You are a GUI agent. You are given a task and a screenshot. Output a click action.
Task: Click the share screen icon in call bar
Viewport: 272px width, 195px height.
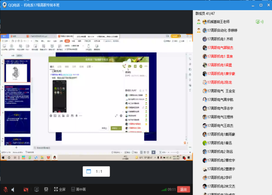(36, 189)
